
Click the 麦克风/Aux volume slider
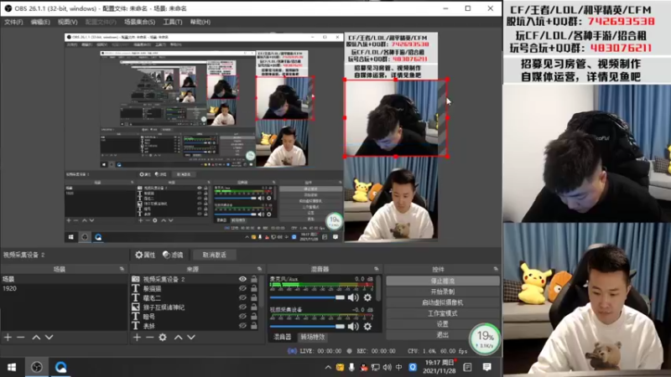pyautogui.click(x=307, y=297)
